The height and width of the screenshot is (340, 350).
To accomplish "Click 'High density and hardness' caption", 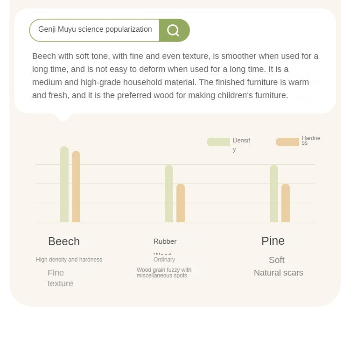I will click(69, 260).
